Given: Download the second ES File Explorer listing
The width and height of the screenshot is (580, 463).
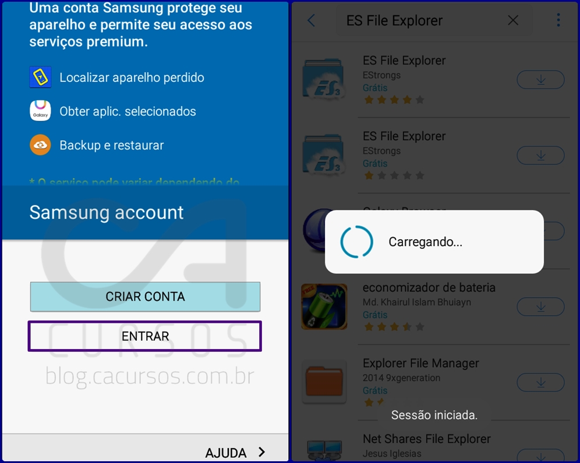Looking at the screenshot, I should 540,155.
